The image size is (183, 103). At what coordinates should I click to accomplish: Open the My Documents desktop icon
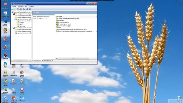5,6
